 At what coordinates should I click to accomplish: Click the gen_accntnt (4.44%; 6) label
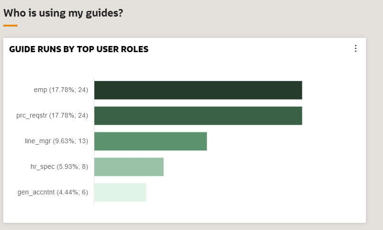tap(53, 193)
